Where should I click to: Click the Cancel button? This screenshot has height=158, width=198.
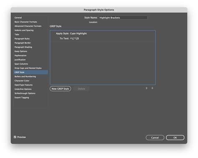click(155, 138)
